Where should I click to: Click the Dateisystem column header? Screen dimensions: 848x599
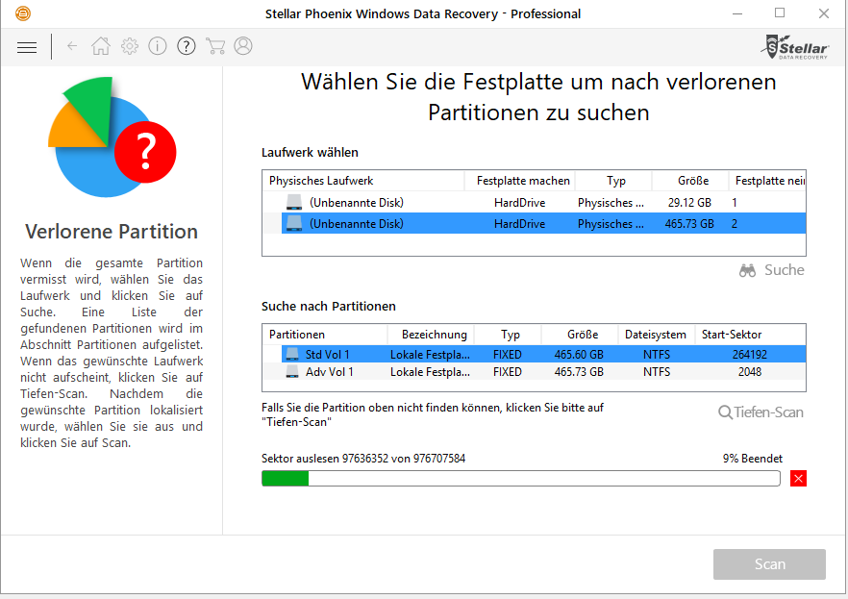656,335
